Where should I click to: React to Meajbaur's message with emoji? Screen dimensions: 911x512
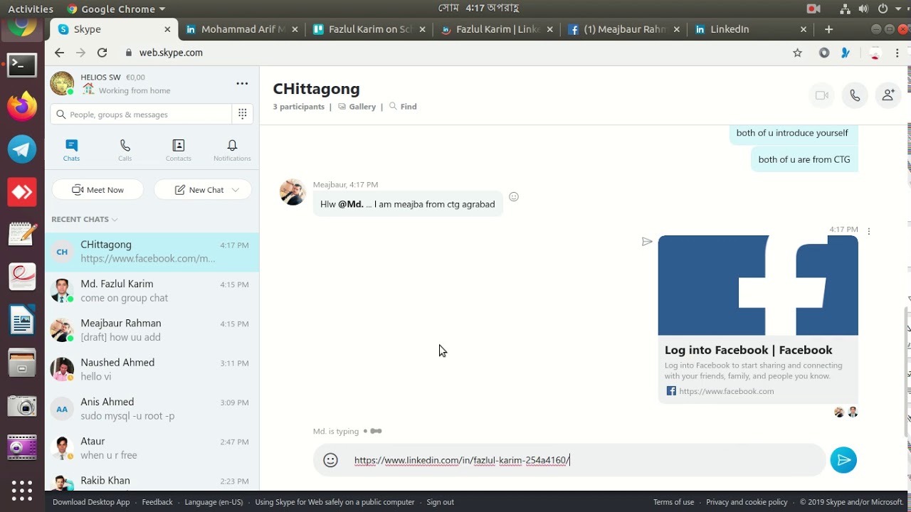tap(514, 197)
